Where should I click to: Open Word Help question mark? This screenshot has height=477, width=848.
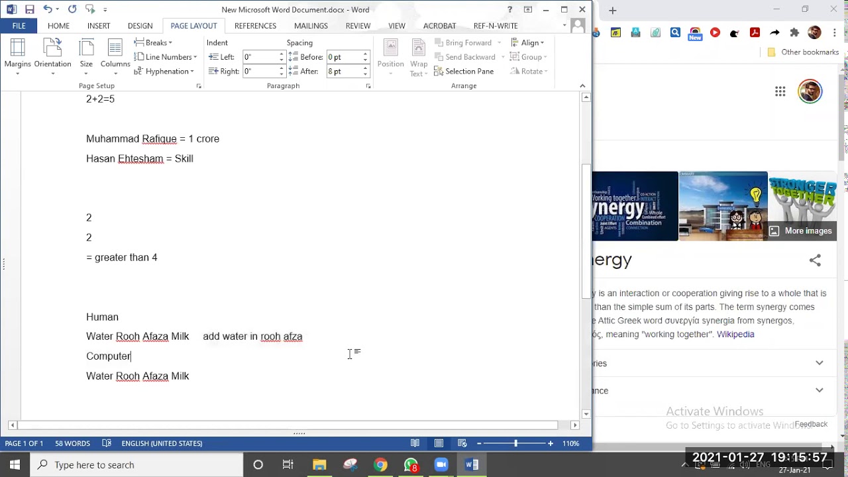[x=509, y=9]
